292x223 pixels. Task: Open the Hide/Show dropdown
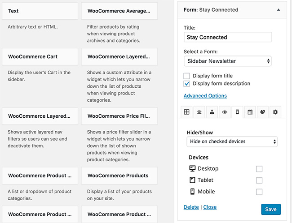232,142
